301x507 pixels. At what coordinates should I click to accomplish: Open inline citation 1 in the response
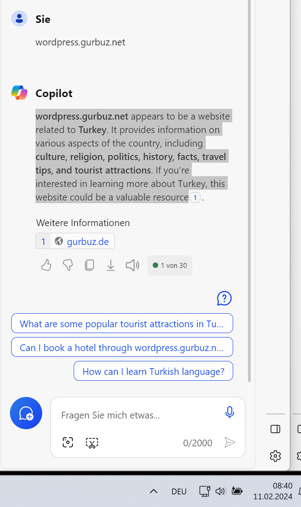(195, 198)
